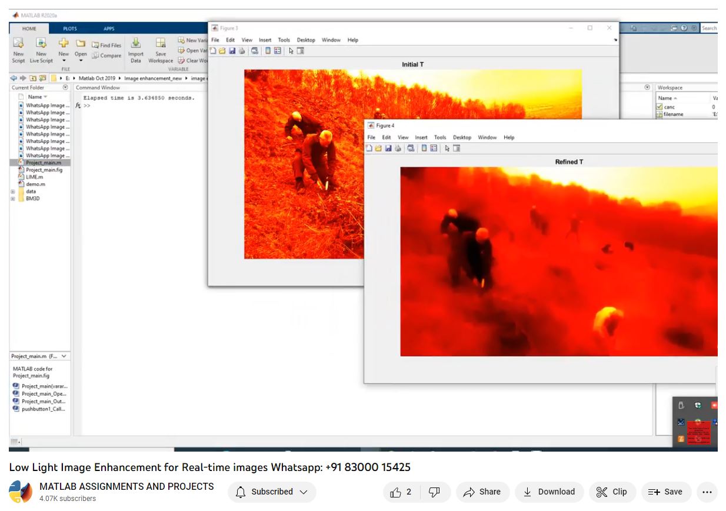The height and width of the screenshot is (511, 726).
Task: Open the Tools menu in Figure 4
Action: click(x=439, y=138)
